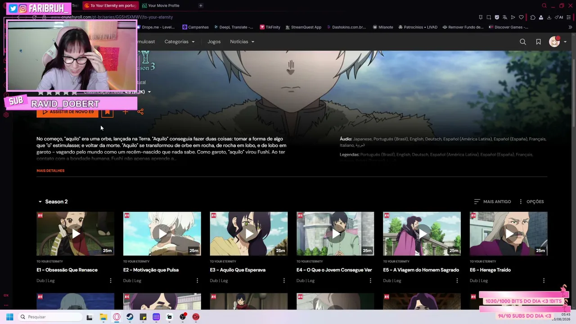Open more options for episode E4

(370, 280)
